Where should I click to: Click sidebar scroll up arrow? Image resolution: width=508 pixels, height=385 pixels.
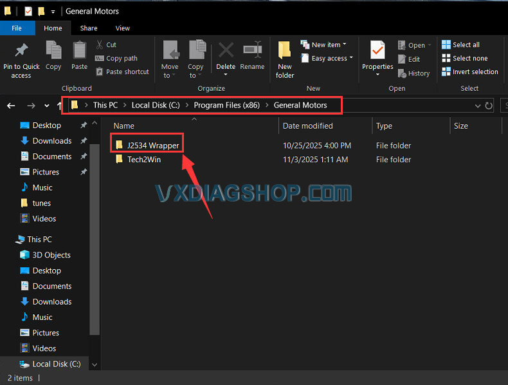[x=95, y=123]
